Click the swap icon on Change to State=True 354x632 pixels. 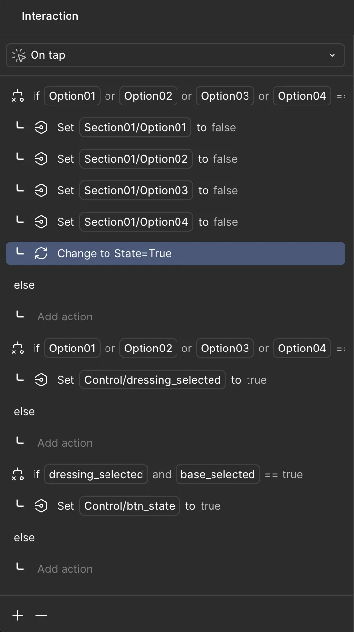pyautogui.click(x=41, y=254)
